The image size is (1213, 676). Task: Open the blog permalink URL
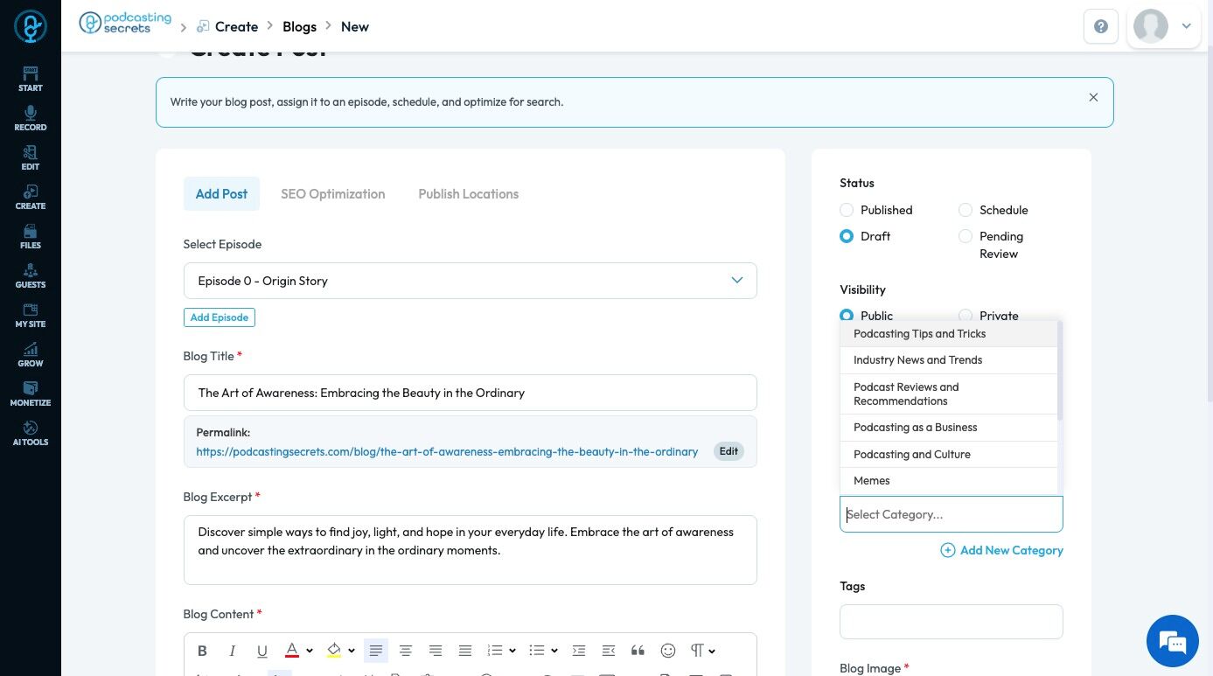(x=447, y=452)
